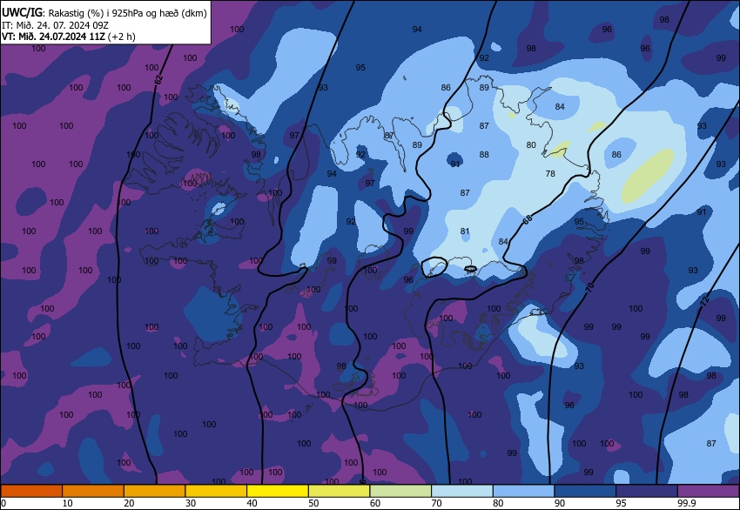Viewport: 740px width, 510px height.
Task: Click the bright yellow 40–50 legend swatch
Action: (278, 491)
